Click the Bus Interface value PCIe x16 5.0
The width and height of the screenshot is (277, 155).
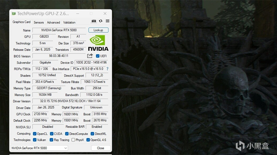88,69
